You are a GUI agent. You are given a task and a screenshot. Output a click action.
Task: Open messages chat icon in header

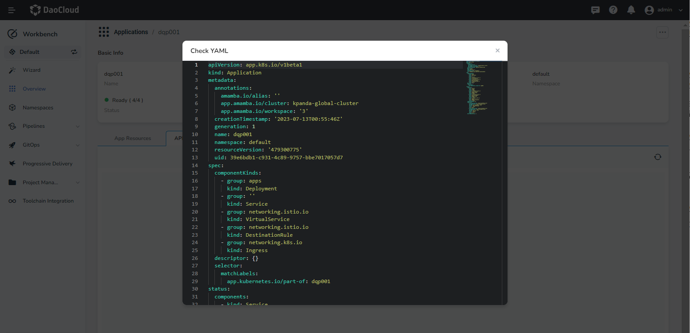(595, 10)
